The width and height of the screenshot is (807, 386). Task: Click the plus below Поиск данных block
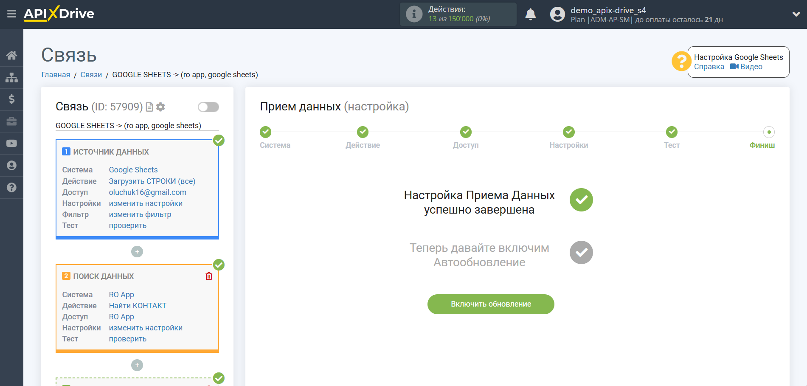(x=137, y=365)
